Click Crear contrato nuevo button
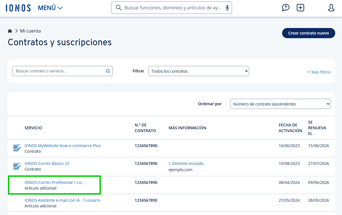Screen dimensions: 342x215 click(309, 33)
